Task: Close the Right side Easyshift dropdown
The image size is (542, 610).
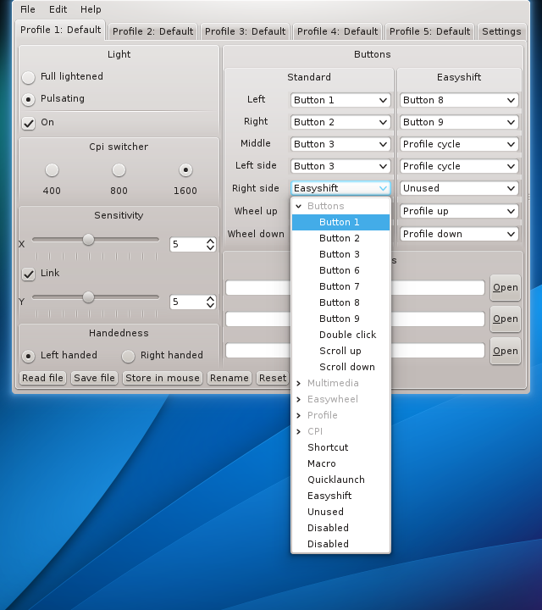Action: coord(340,188)
